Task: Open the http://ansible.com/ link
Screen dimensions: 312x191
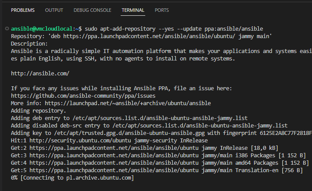Action: [x=40, y=73]
